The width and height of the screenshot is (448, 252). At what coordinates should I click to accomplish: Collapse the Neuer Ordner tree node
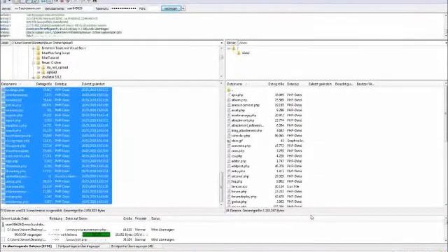pyautogui.click(x=34, y=63)
